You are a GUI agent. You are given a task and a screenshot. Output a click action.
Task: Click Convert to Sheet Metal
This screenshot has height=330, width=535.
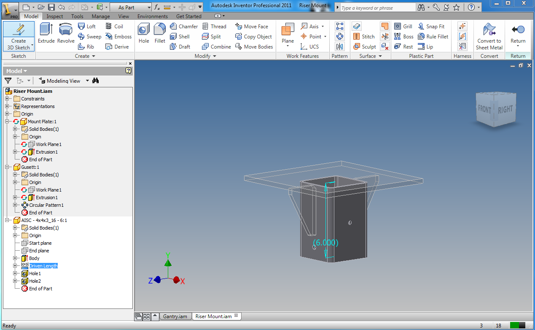pyautogui.click(x=489, y=36)
